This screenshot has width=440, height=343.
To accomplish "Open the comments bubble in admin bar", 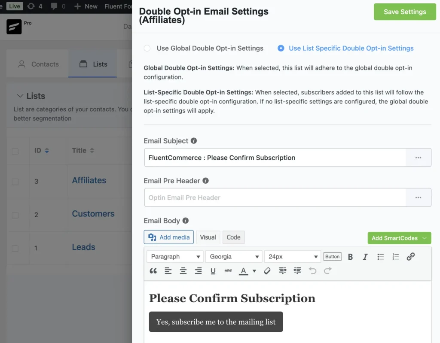I will (58, 6).
